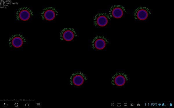Open the recent apps icon

(27, 105)
